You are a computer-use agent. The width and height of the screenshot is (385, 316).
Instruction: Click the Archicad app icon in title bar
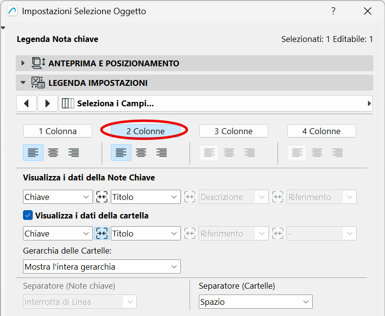pos(12,11)
